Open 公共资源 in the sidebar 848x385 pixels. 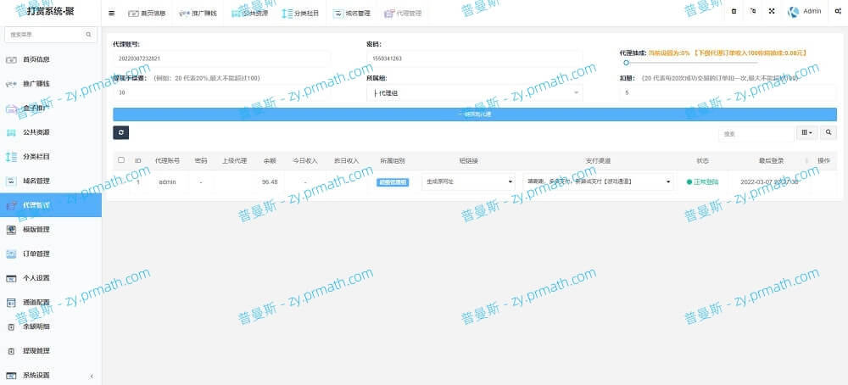pyautogui.click(x=50, y=132)
